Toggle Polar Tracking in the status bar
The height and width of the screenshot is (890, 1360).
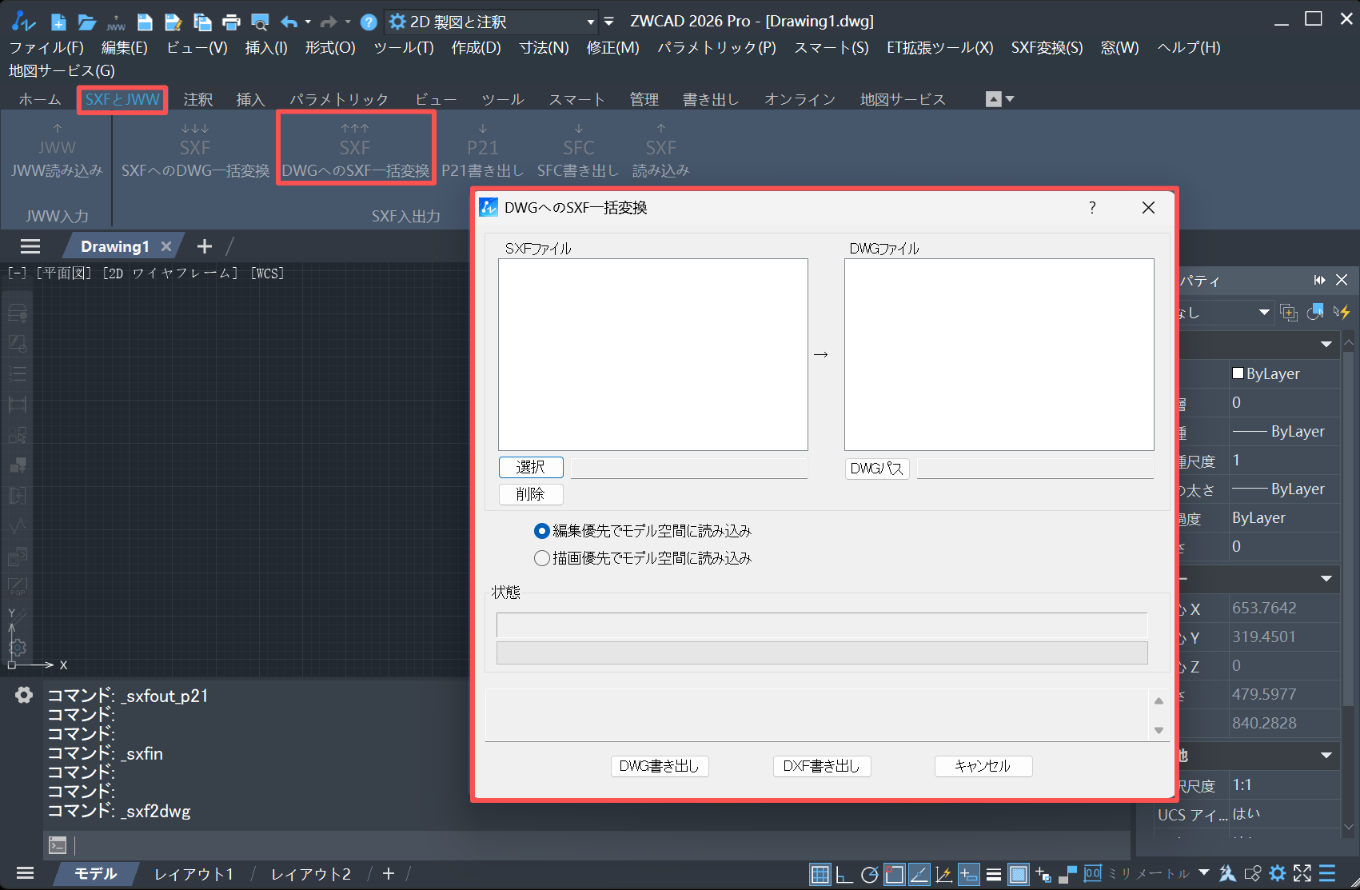coord(870,874)
